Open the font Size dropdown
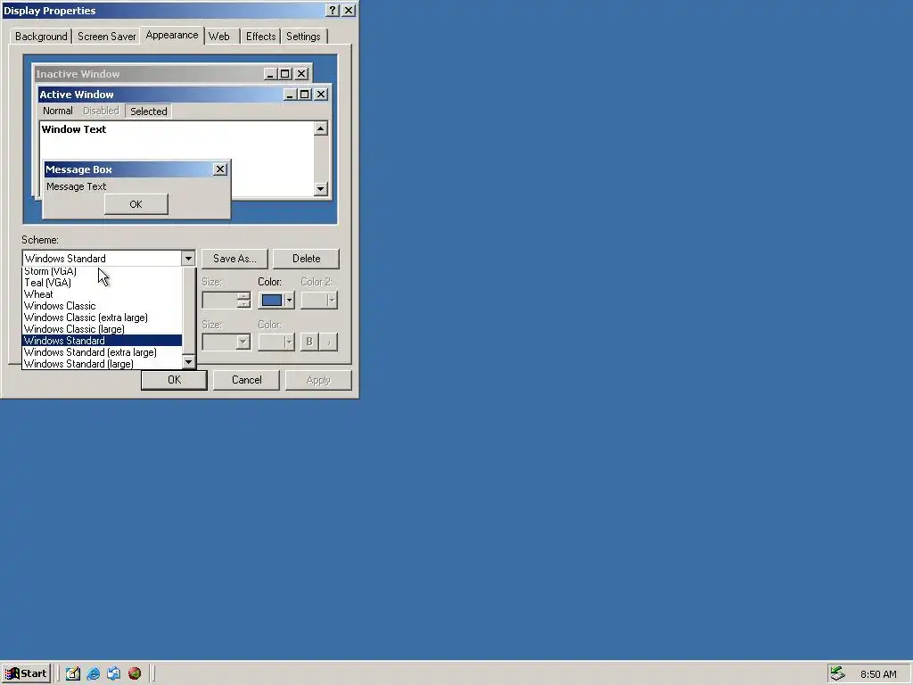The image size is (913, 685). pos(226,342)
